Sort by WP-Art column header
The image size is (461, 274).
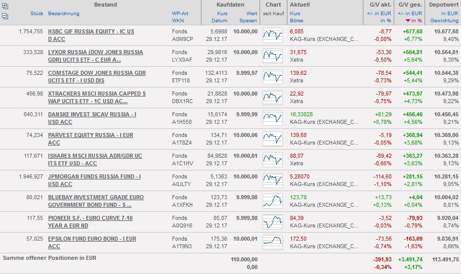pos(180,14)
